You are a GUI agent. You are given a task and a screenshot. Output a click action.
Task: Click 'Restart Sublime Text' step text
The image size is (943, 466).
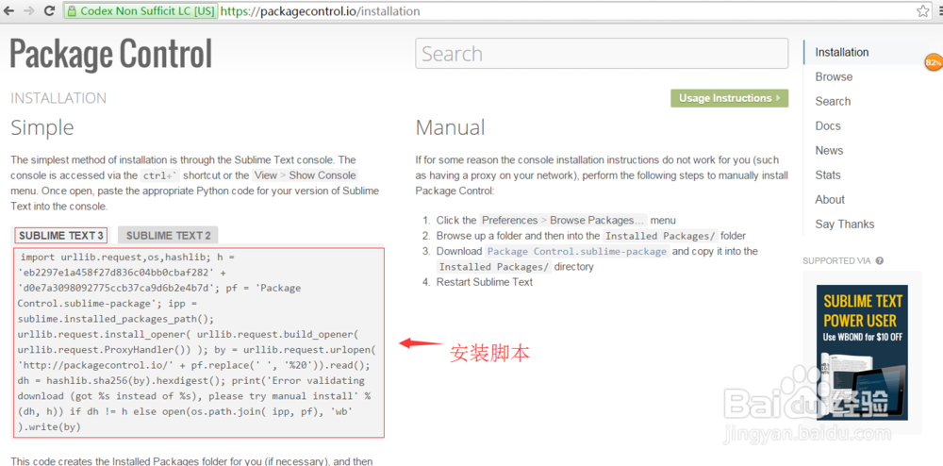tap(484, 282)
